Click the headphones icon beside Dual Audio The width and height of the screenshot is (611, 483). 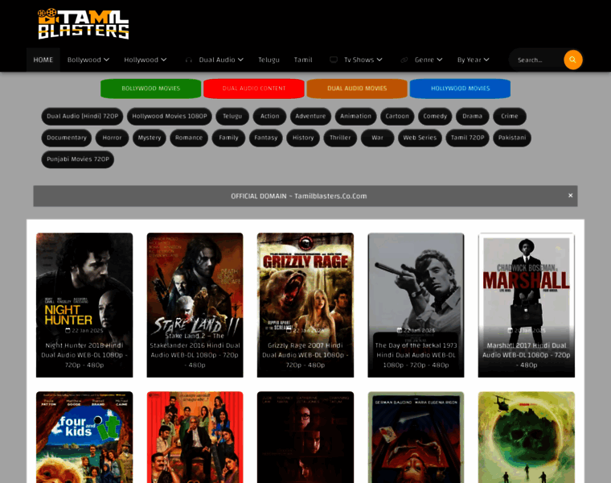[x=189, y=60]
